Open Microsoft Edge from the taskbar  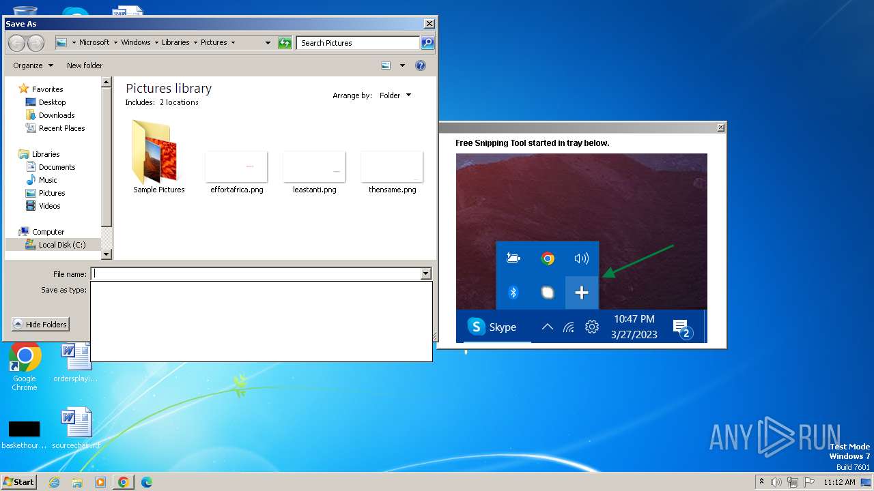coord(146,482)
